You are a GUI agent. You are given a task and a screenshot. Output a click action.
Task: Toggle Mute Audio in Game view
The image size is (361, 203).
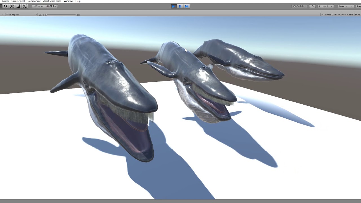click(x=347, y=15)
